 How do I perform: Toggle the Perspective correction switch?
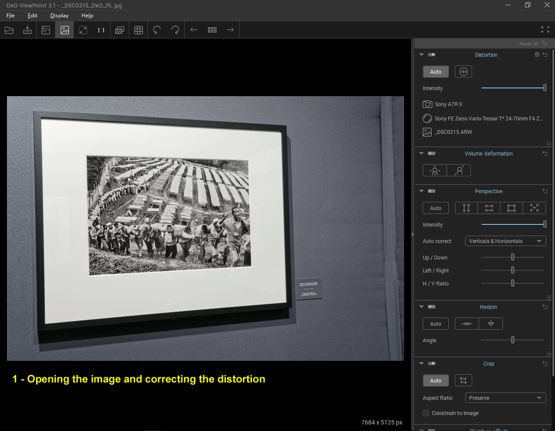(x=431, y=191)
